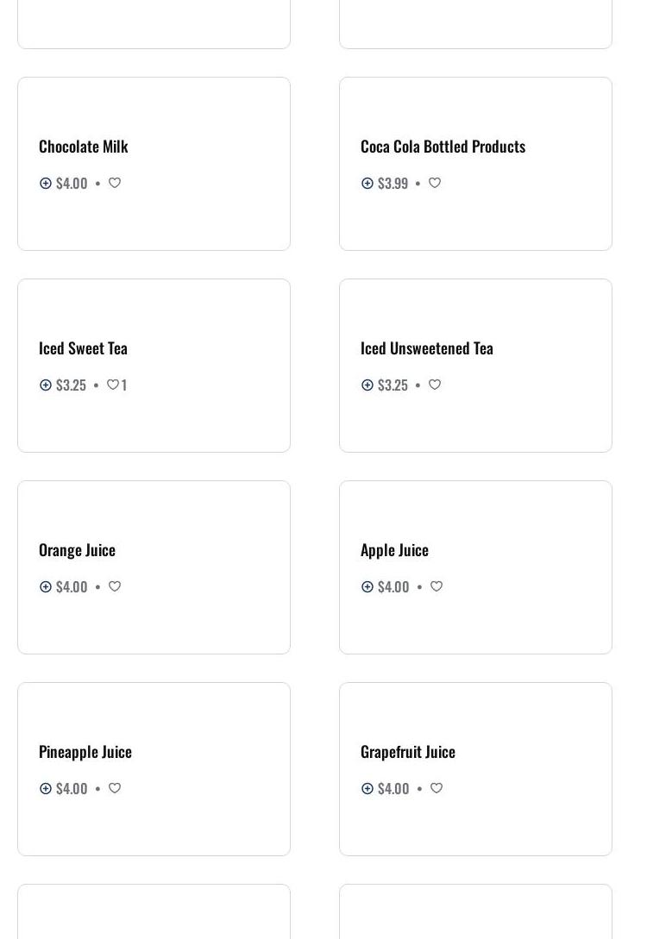This screenshot has height=939, width=647.
Task: Like Iced Sweet Tea heart icon
Action: (113, 385)
